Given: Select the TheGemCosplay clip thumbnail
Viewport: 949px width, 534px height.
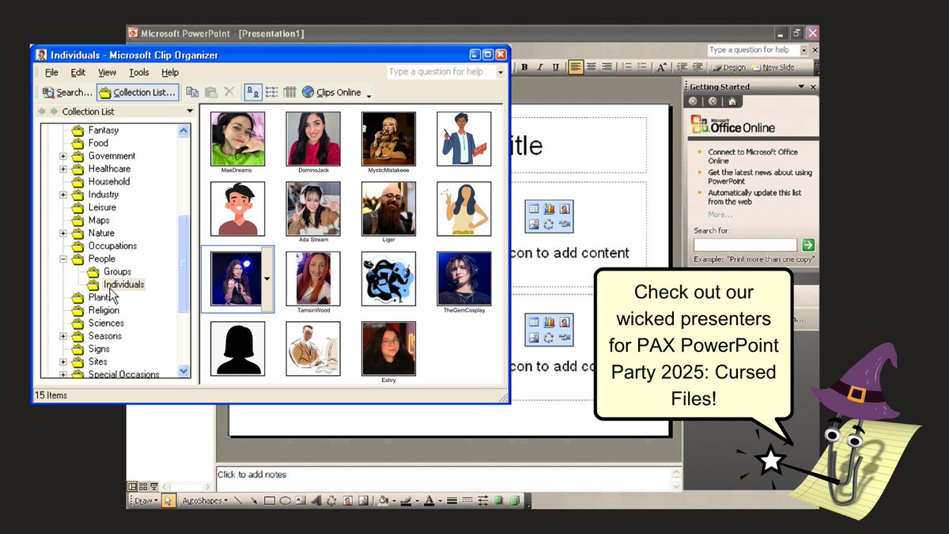Looking at the screenshot, I should click(464, 278).
